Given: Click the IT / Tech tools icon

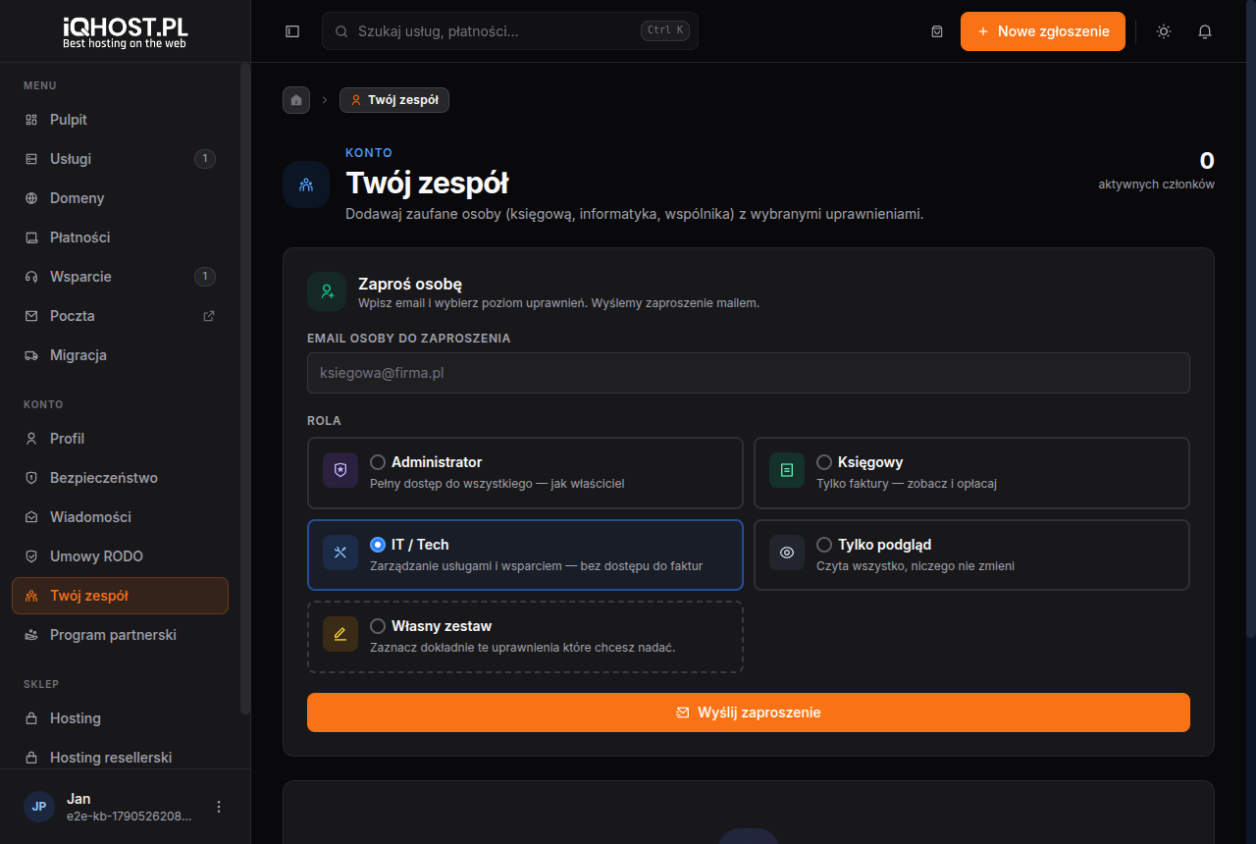Looking at the screenshot, I should tap(340, 553).
